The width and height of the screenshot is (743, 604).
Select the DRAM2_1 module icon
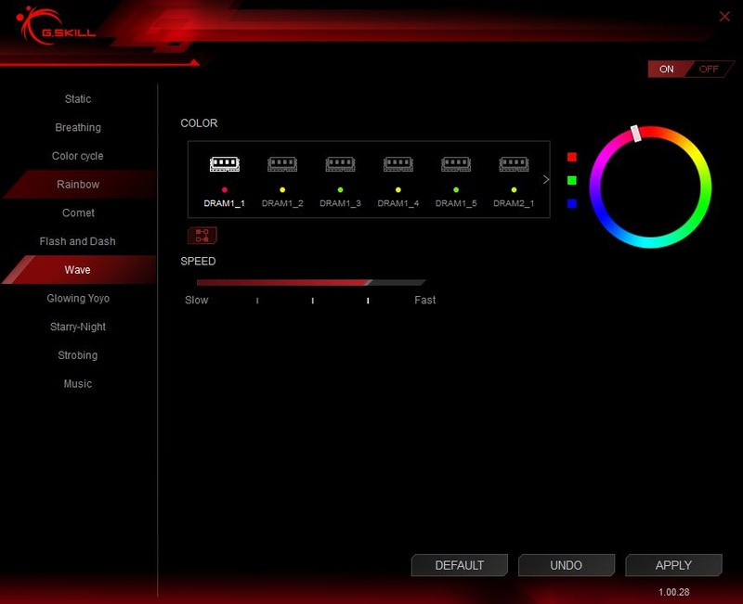(x=515, y=164)
